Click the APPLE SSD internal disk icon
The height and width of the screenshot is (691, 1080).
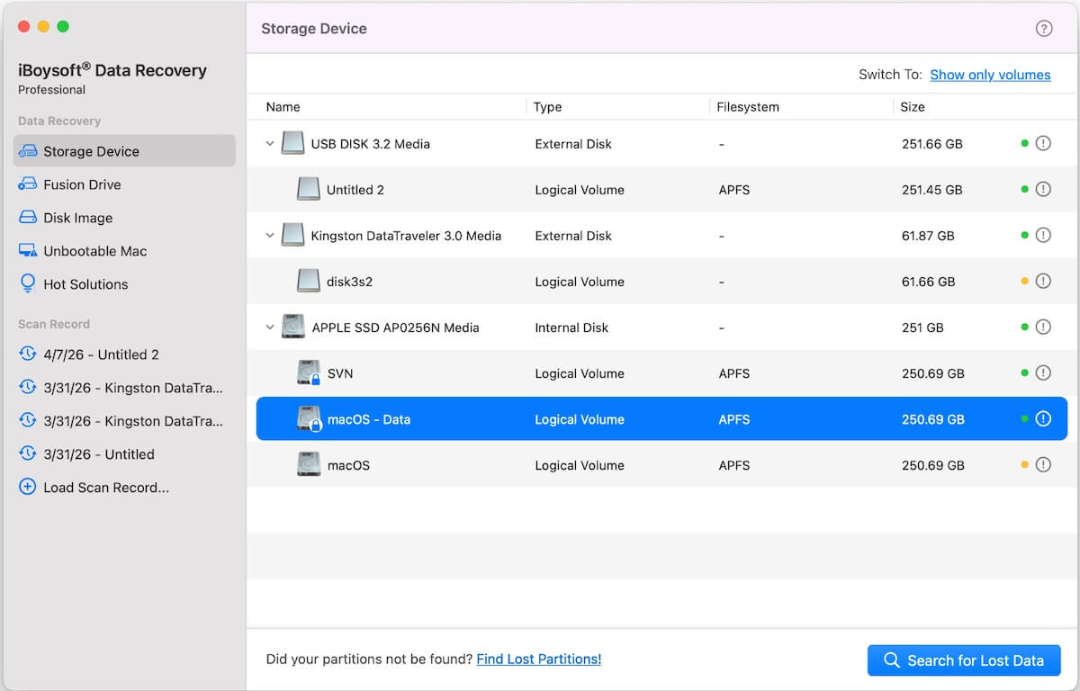tap(292, 327)
